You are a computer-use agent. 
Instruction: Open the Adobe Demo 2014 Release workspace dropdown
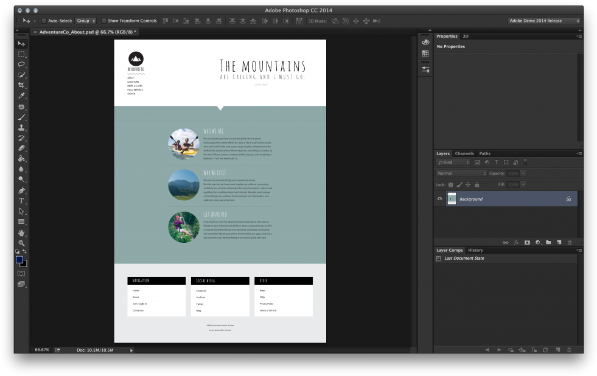tap(544, 21)
